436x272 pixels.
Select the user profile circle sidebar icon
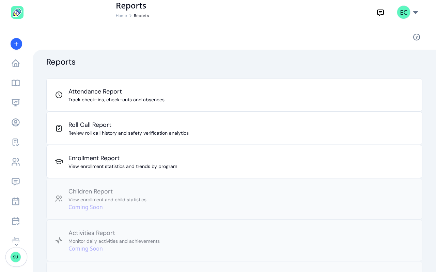[x=16, y=122]
